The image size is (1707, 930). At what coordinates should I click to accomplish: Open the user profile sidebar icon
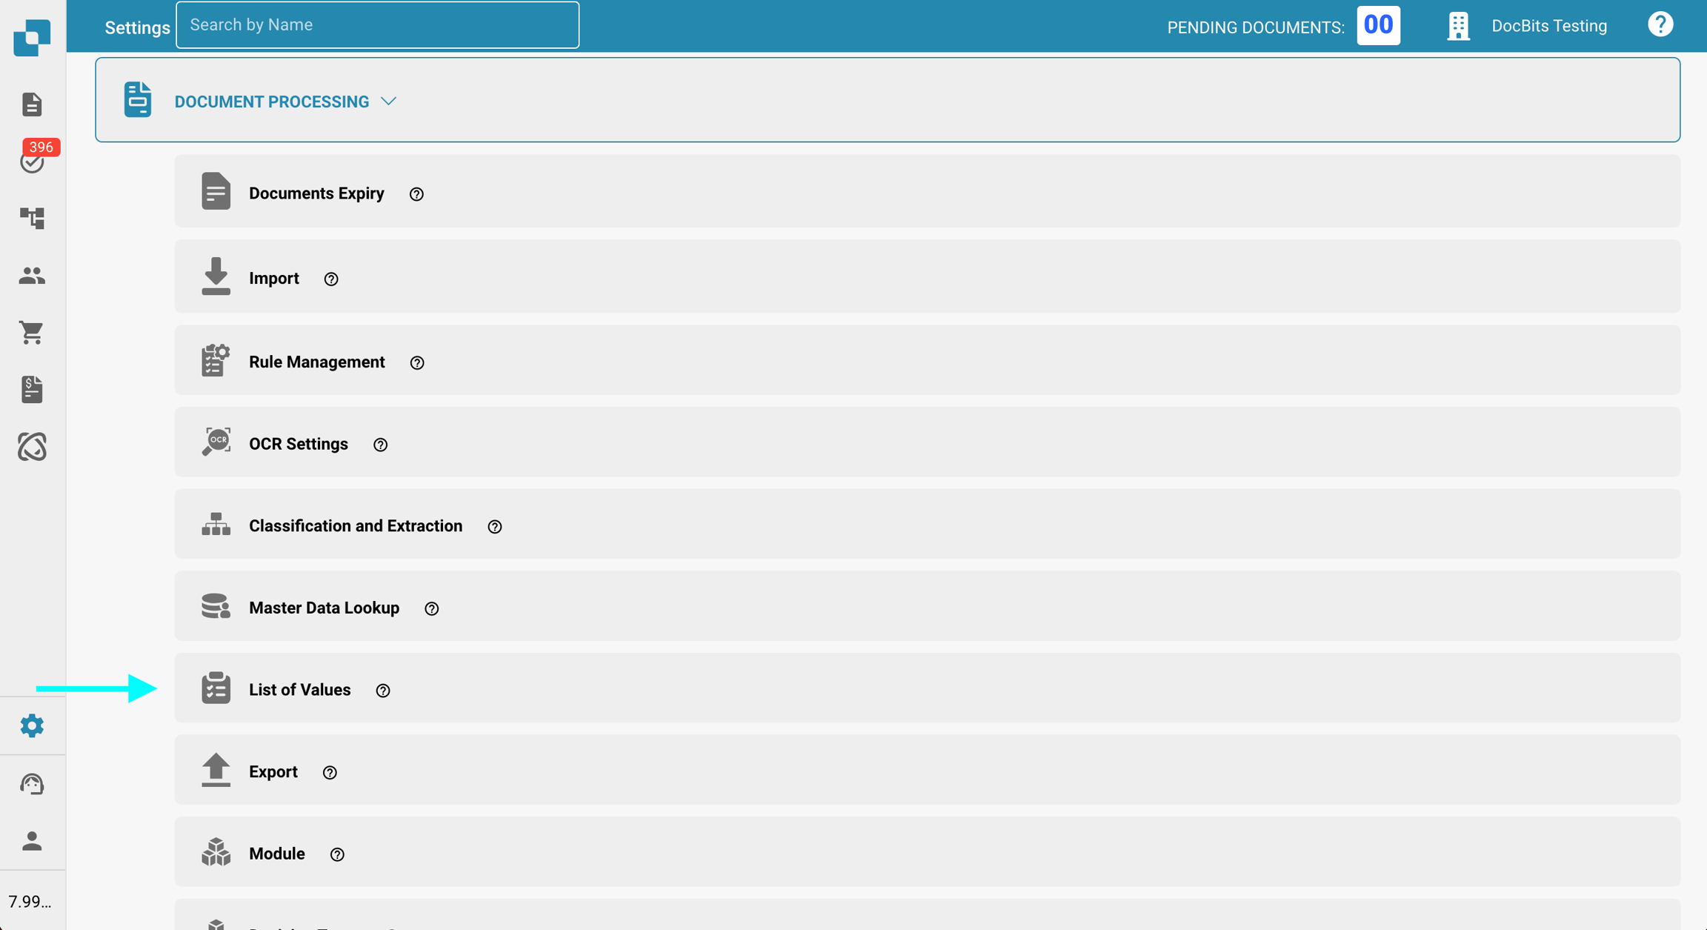32,841
